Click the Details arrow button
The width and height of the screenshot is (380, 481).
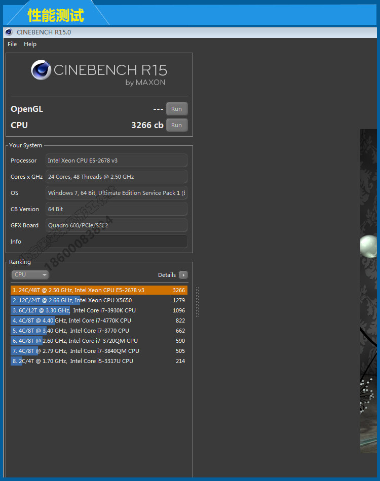[x=183, y=275]
